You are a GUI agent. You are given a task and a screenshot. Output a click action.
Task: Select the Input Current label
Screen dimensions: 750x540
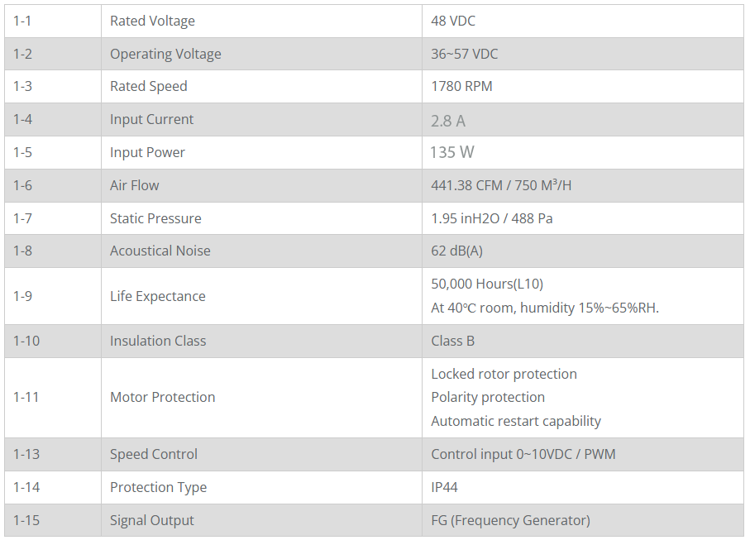pos(151,119)
